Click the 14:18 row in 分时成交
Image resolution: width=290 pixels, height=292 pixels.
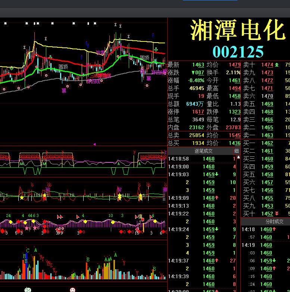pyautogui.click(x=266, y=229)
